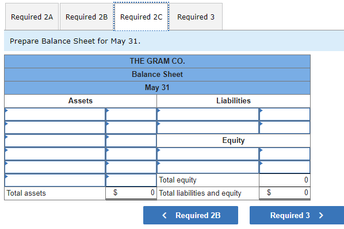Click the Total assets value cell
This screenshot has height=229, width=344.
131,193
